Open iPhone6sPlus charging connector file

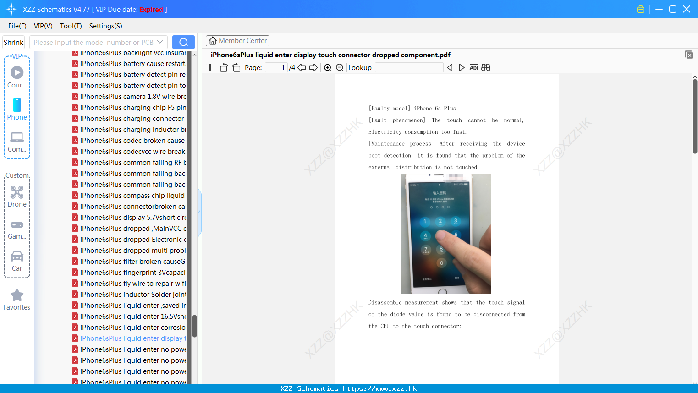[129, 119]
